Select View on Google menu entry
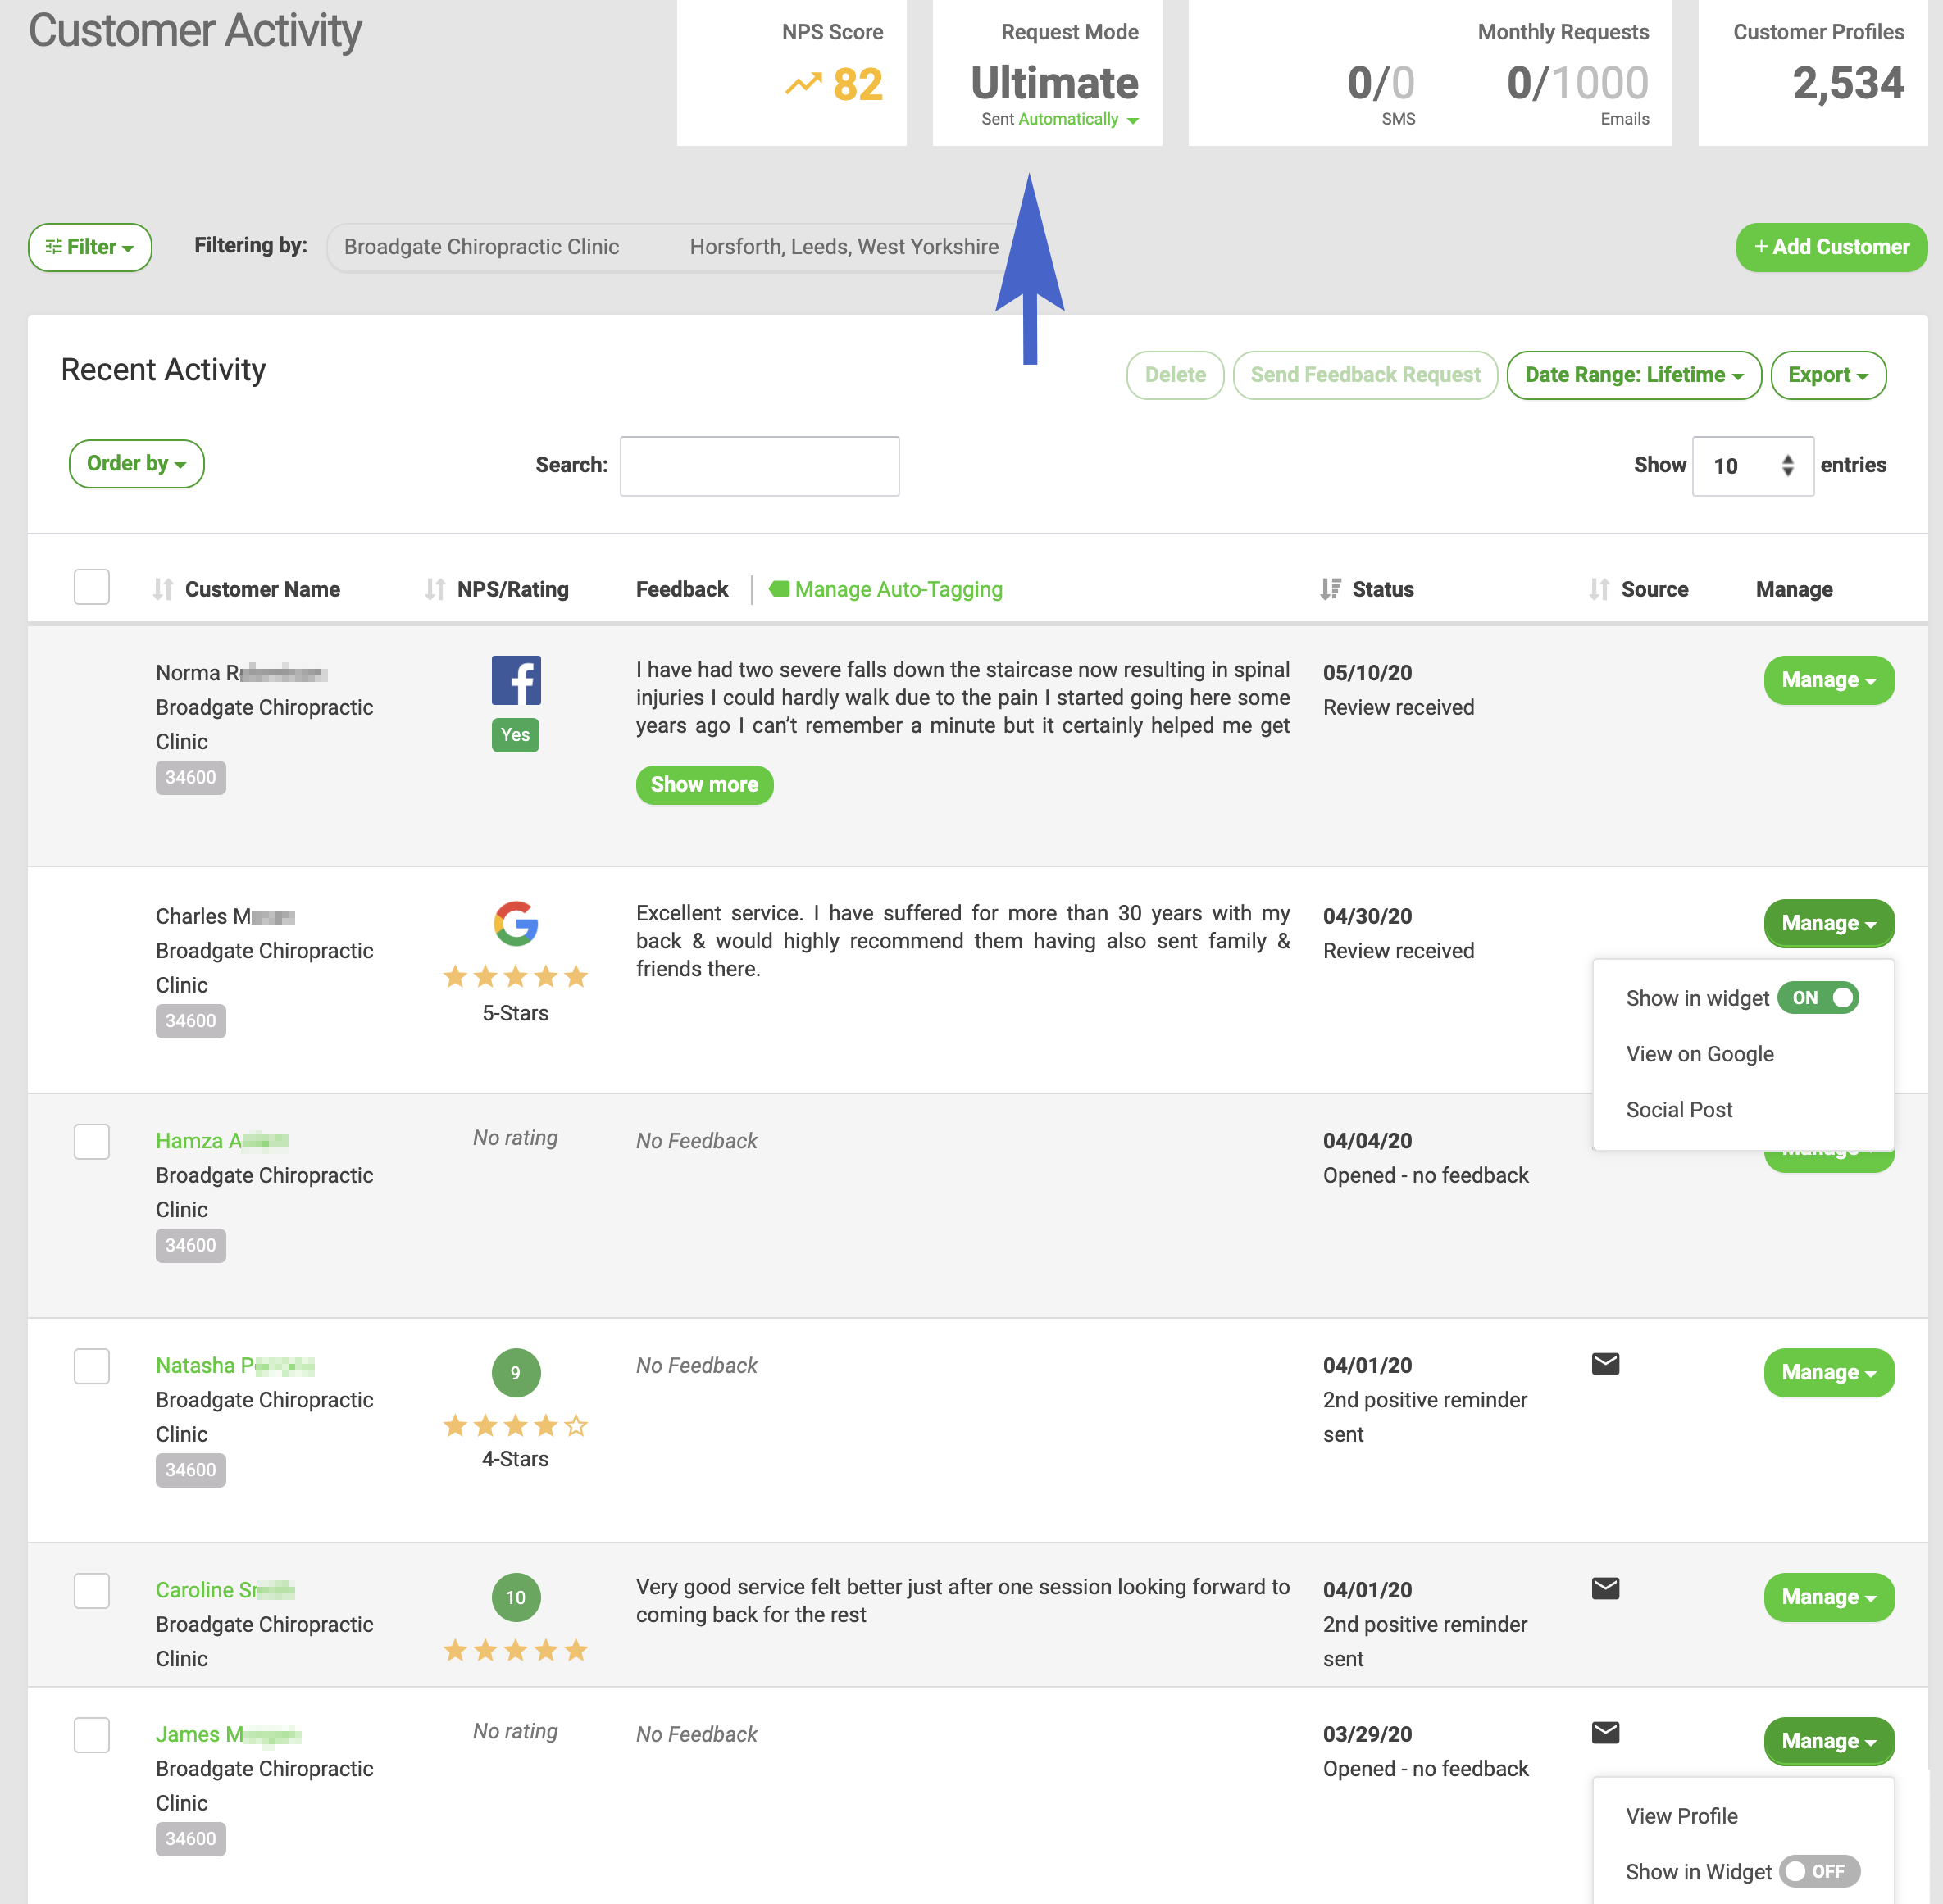 [1700, 1054]
